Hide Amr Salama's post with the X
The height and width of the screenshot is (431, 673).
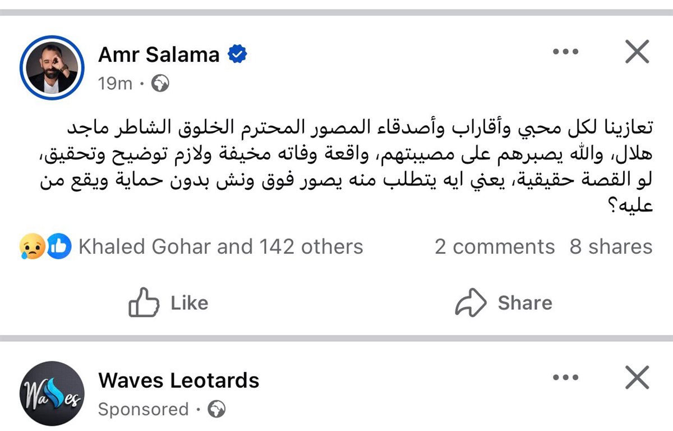pyautogui.click(x=637, y=53)
